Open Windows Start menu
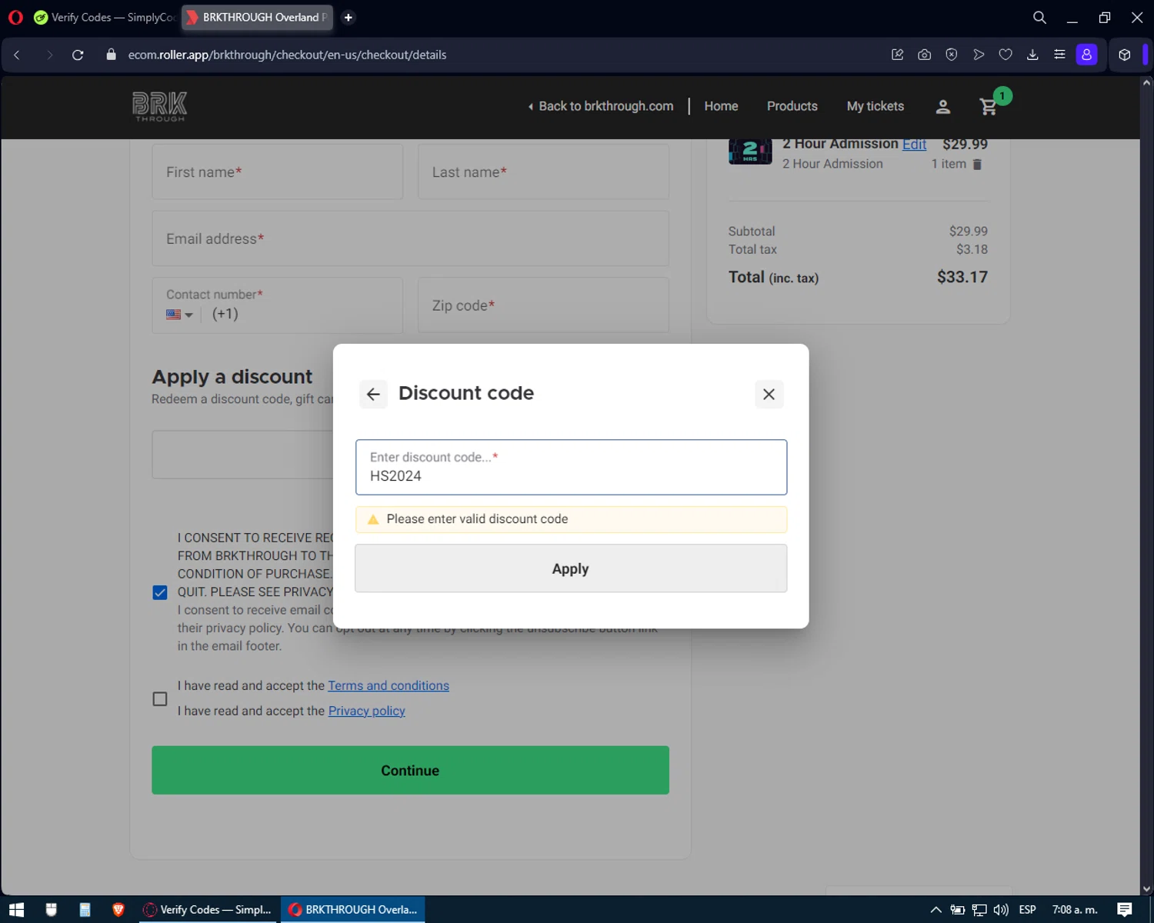The width and height of the screenshot is (1154, 923). point(17,910)
